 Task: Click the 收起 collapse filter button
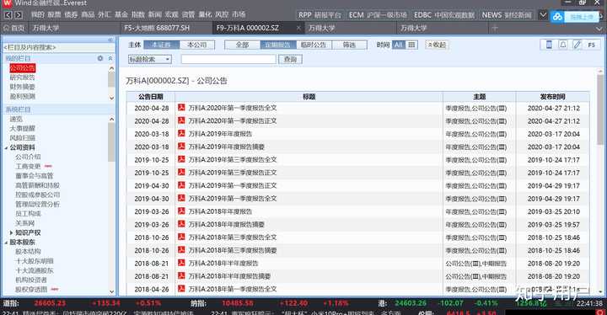tap(437, 45)
